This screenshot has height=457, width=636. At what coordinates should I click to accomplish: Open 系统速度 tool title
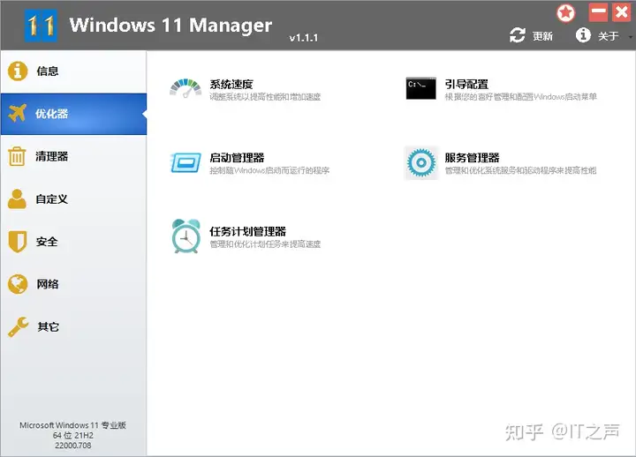point(231,85)
